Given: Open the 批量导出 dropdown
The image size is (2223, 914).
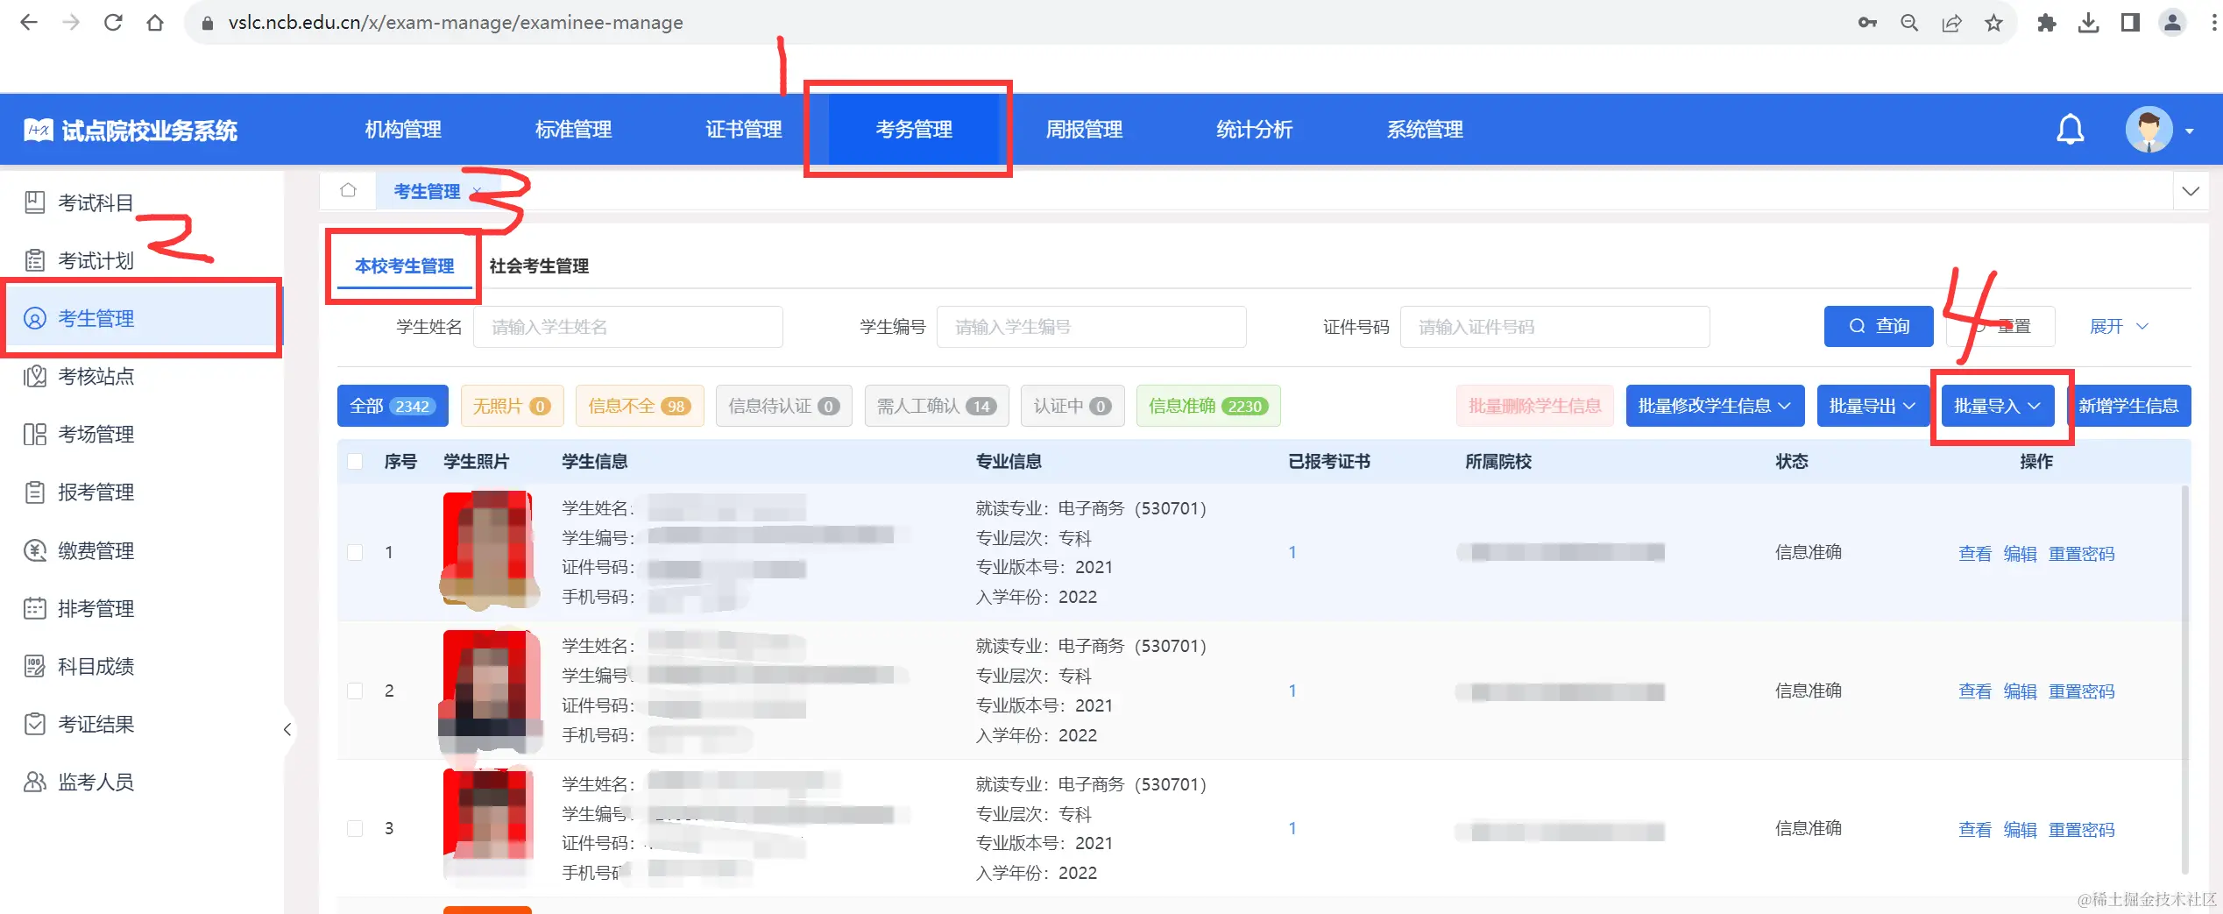Looking at the screenshot, I should [1873, 406].
